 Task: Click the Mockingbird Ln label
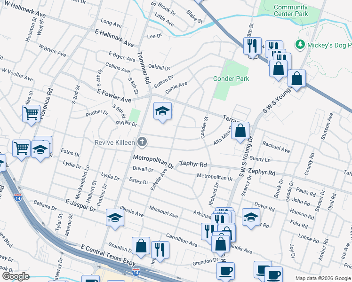point(82,182)
